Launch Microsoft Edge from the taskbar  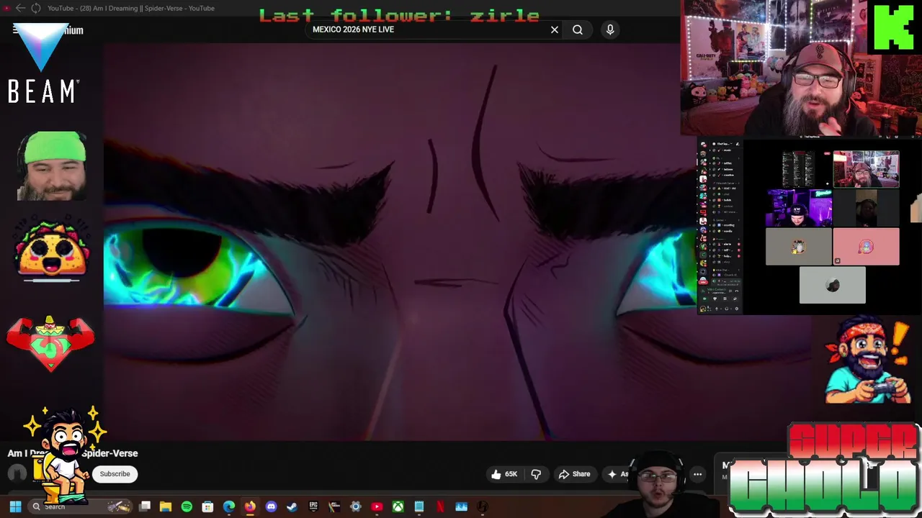click(228, 506)
